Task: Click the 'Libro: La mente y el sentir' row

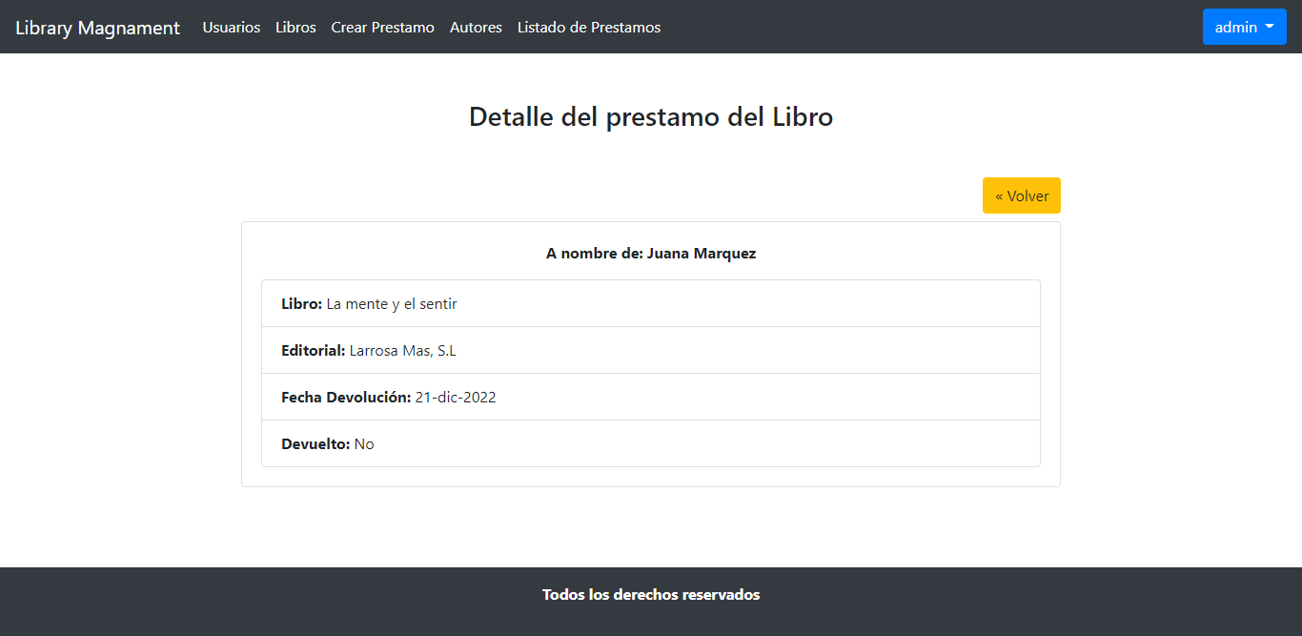Action: (x=651, y=303)
